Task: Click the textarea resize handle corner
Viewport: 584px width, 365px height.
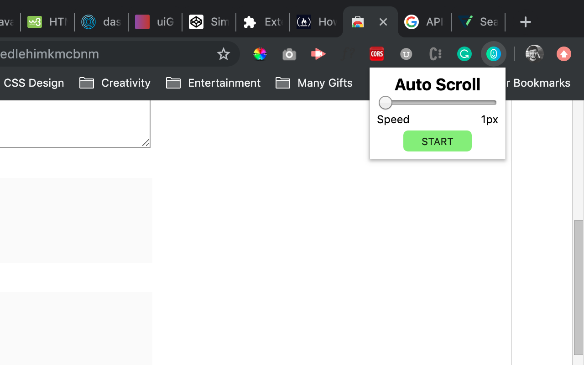Action: [146, 143]
